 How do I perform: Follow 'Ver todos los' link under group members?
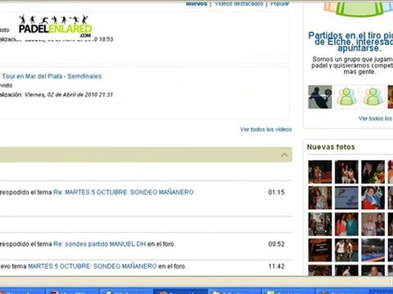click(376, 118)
